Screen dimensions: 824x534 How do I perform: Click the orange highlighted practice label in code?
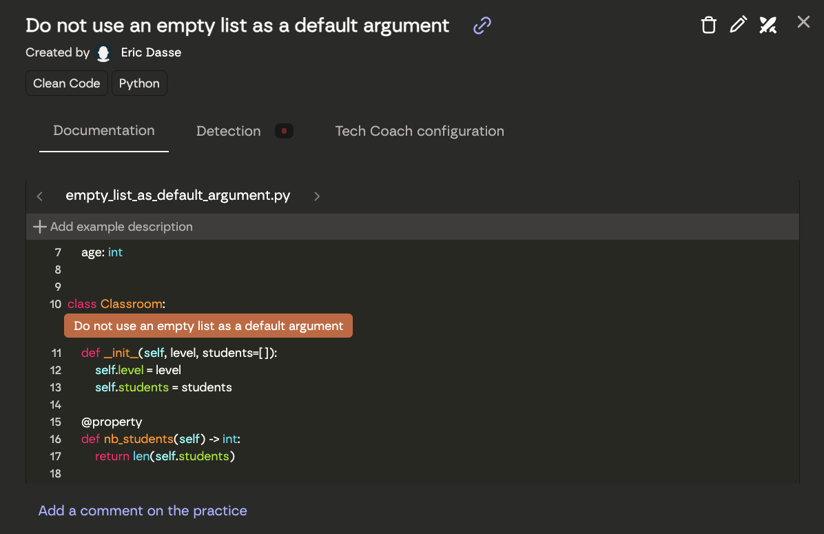[208, 326]
